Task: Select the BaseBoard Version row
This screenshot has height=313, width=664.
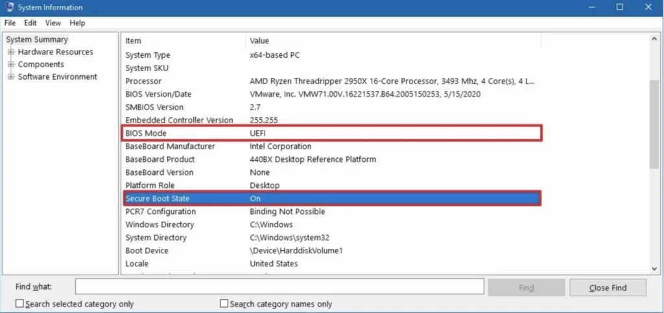Action: [333, 172]
